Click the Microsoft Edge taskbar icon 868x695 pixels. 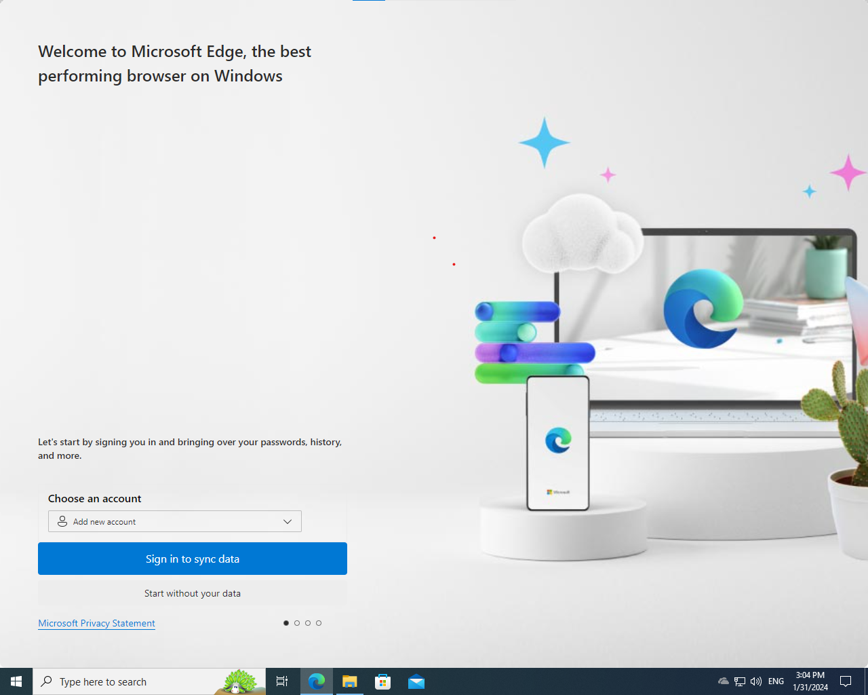[x=317, y=681]
